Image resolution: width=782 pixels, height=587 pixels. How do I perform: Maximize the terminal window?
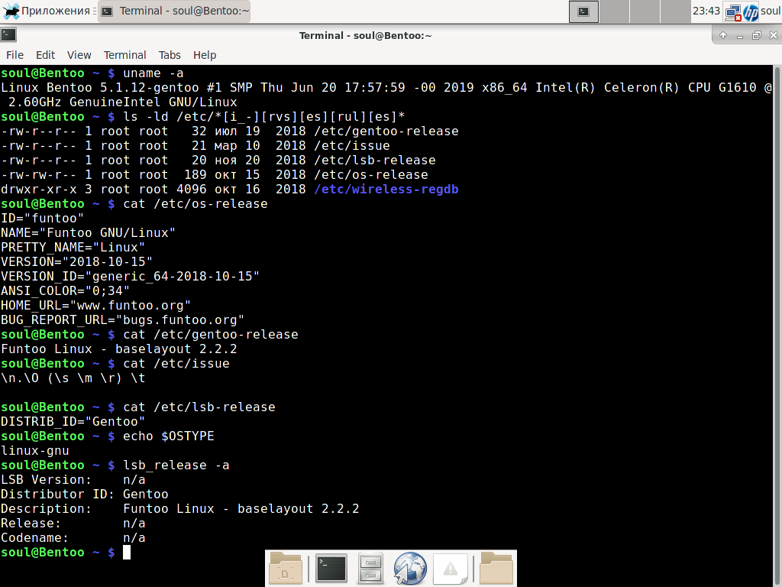[757, 35]
